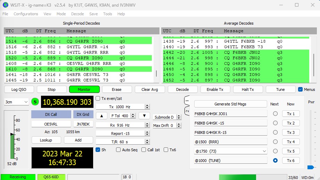This screenshot has width=320, height=180.
Task: Open the Configurations menu
Action: (26, 14)
